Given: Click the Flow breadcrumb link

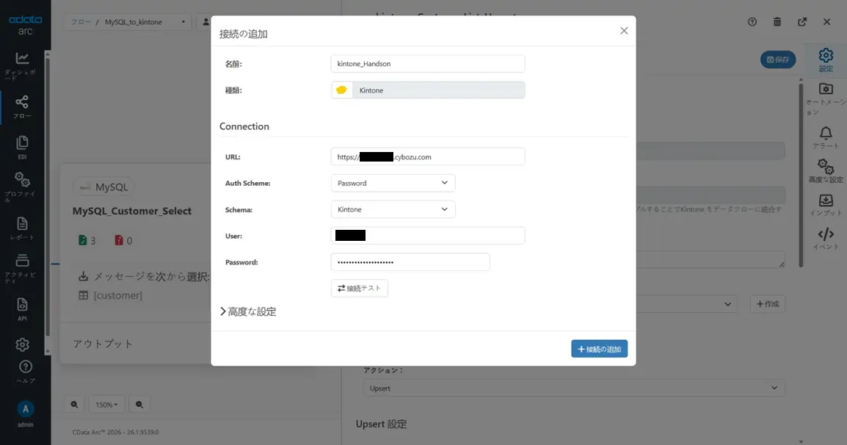Looking at the screenshot, I should pos(81,22).
